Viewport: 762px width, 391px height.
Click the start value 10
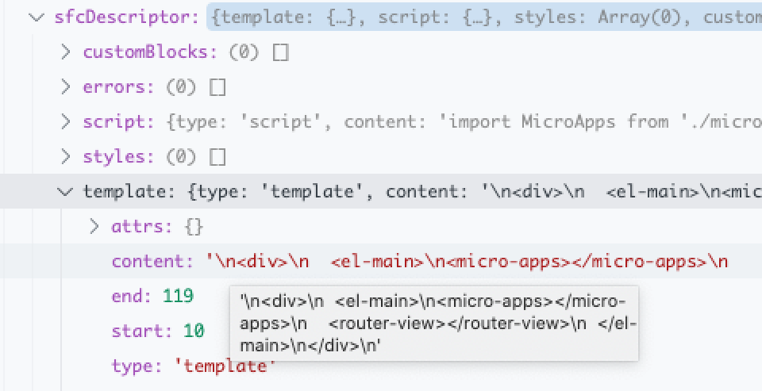coord(194,332)
